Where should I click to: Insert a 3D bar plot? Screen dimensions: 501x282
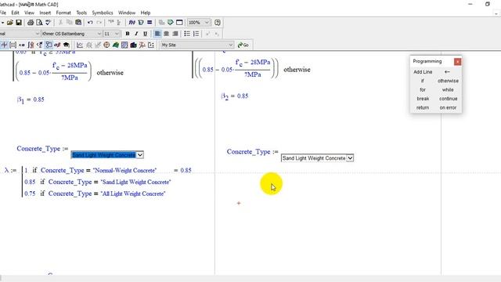pyautogui.click(x=133, y=45)
